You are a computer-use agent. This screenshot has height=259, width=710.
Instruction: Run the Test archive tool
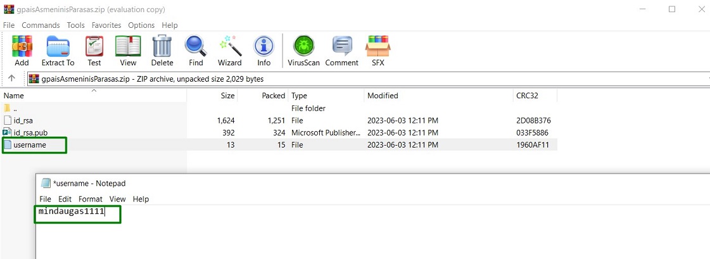tap(94, 51)
